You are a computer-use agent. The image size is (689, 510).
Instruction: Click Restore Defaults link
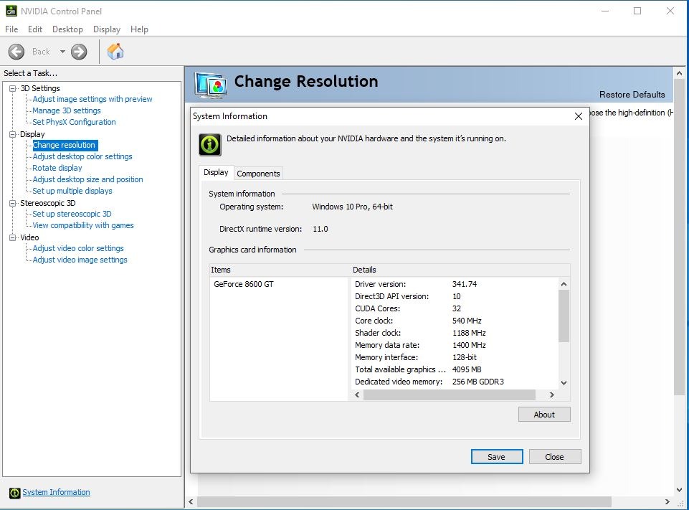[632, 95]
